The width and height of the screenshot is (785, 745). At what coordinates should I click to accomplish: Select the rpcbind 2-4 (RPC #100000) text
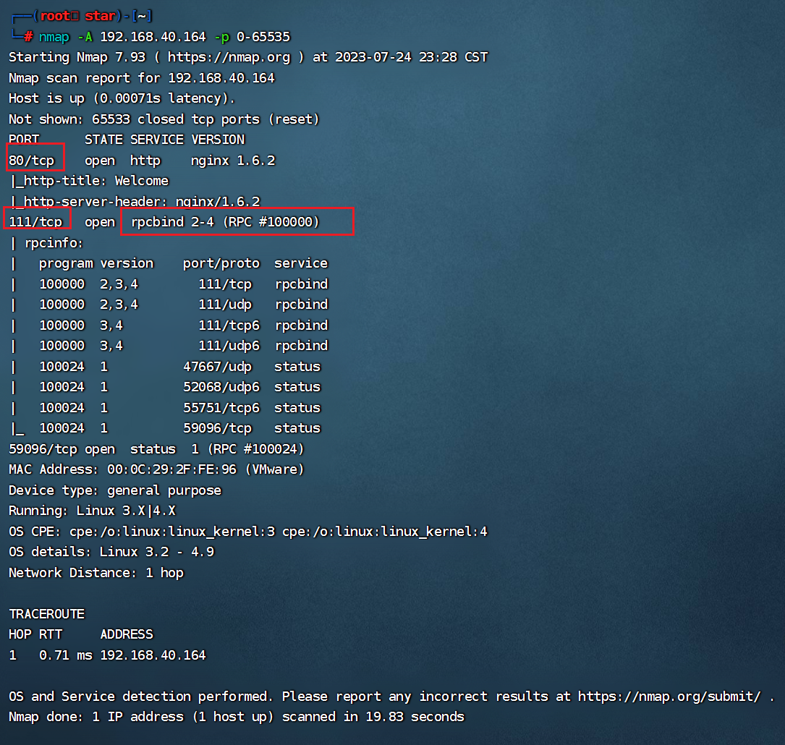coord(225,221)
